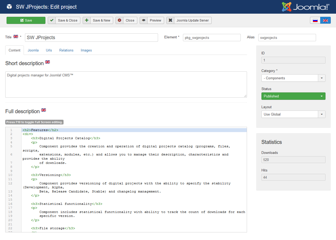Viewport: 336px width, 240px height.
Task: Click the Short description text area
Action: [126, 85]
